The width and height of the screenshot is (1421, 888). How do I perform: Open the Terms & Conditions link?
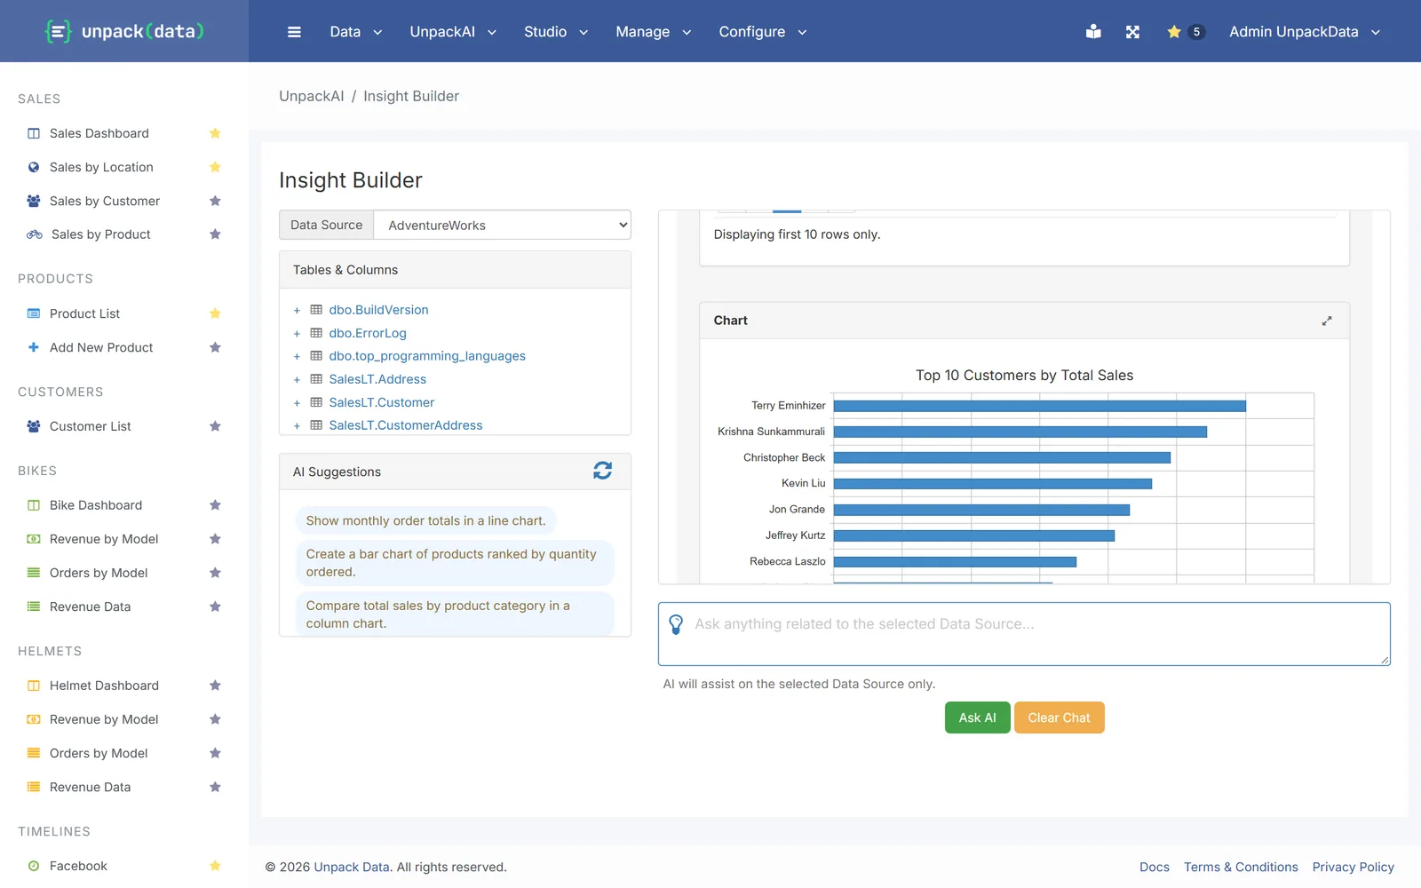pos(1241,867)
